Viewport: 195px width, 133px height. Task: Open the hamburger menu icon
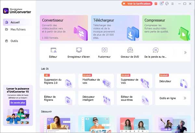click(x=173, y=4)
